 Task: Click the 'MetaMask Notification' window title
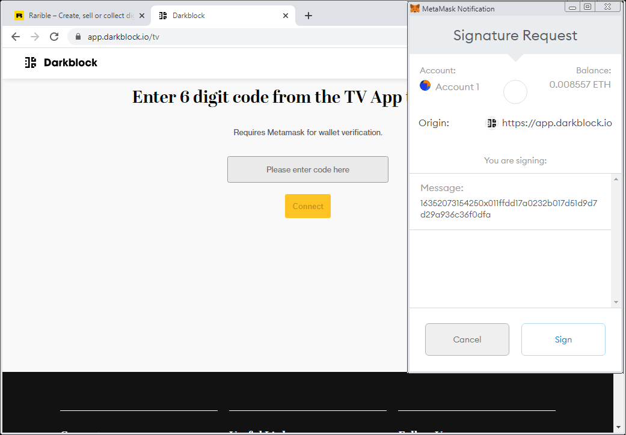coord(458,9)
